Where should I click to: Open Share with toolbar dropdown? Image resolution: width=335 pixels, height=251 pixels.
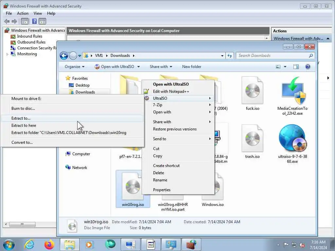coord(161,67)
